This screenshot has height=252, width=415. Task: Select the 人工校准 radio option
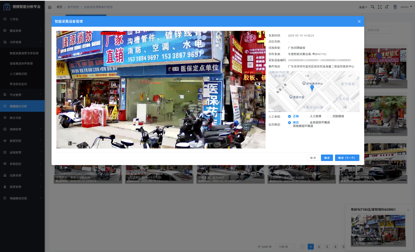point(306,116)
